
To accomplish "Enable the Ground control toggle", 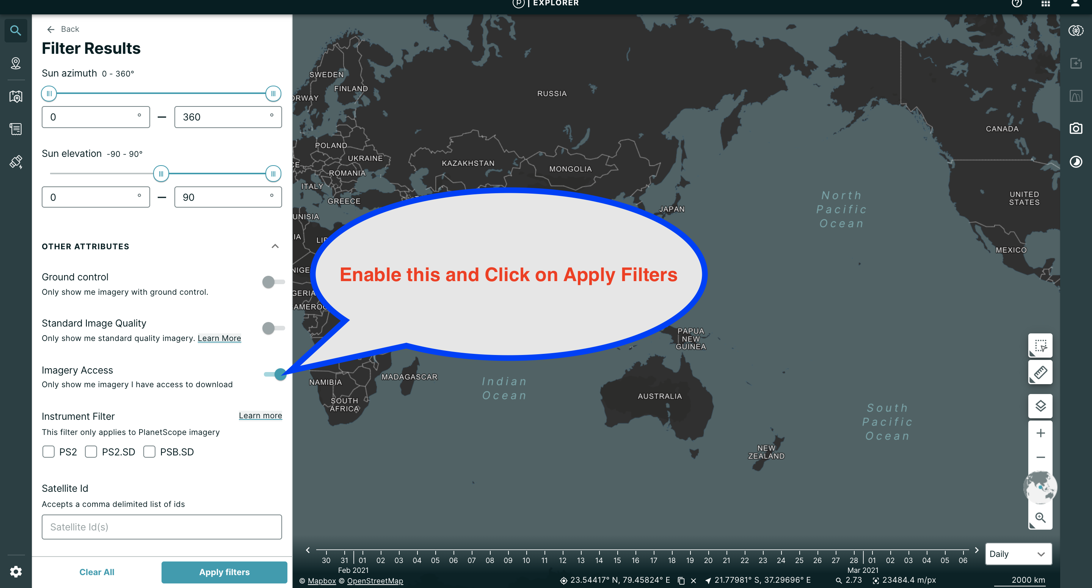I will point(268,281).
